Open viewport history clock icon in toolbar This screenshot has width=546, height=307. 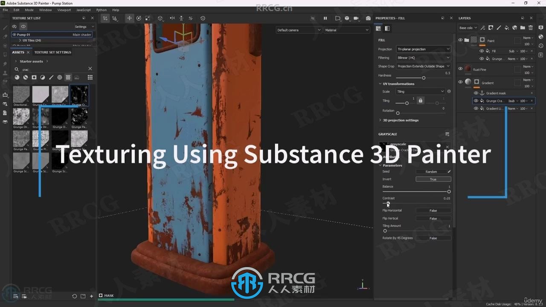click(x=203, y=18)
